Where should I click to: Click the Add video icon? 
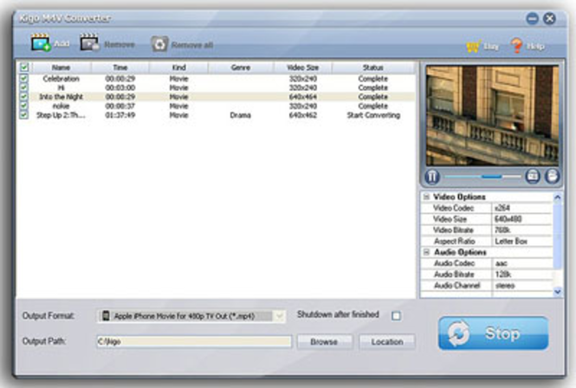41,42
